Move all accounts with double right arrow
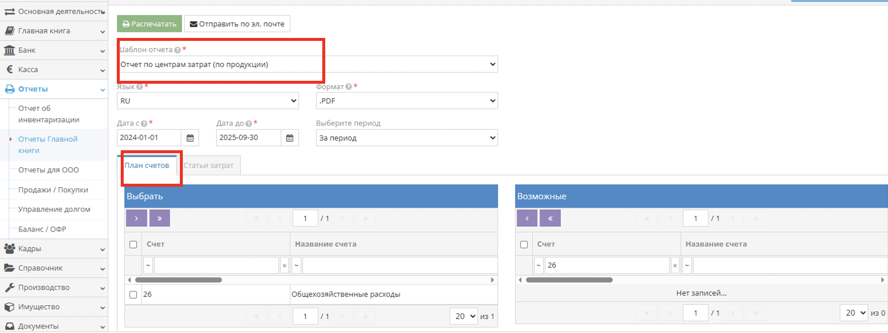 coord(160,218)
